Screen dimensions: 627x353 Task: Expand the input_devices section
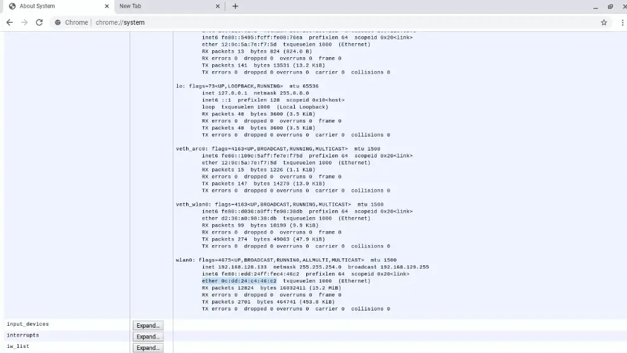pyautogui.click(x=148, y=326)
